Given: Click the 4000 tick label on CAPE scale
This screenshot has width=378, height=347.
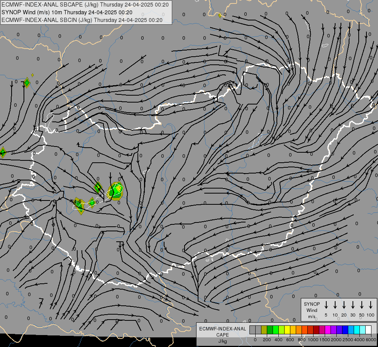Looking at the screenshot, I should click(x=359, y=340).
